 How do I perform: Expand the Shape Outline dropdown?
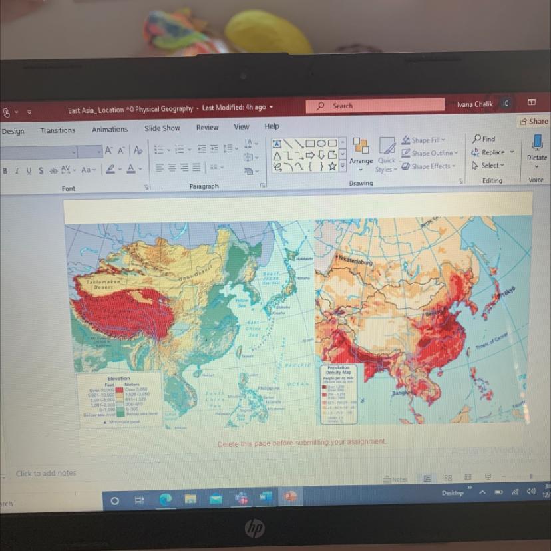[456, 153]
